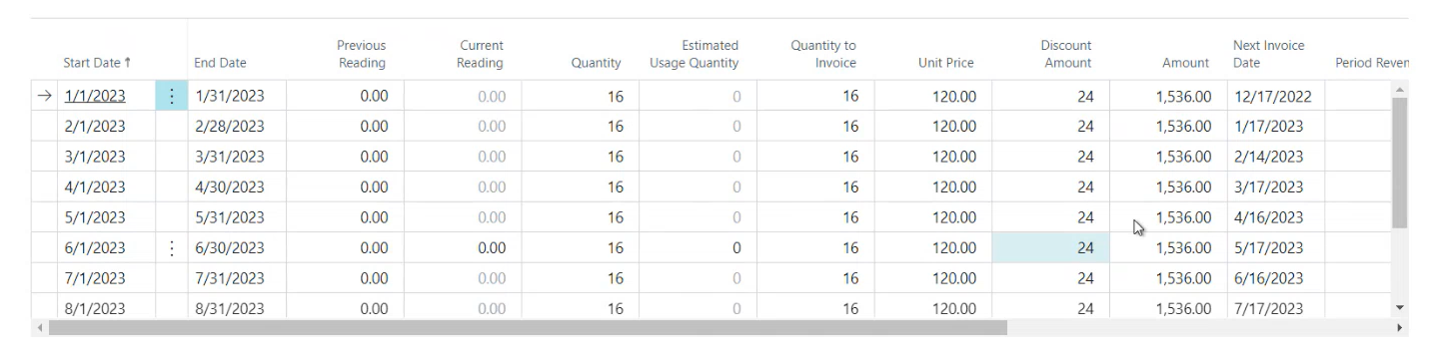
Task: Select Start Date cell 3/1/2023
Action: pyautogui.click(x=95, y=157)
